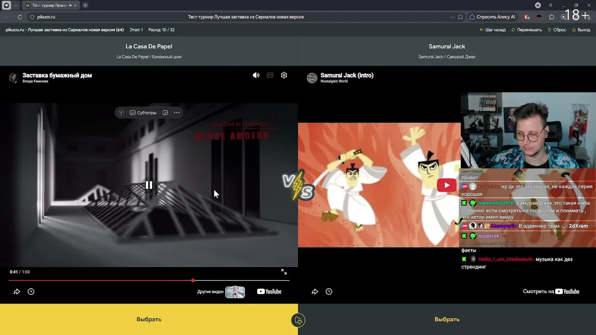Seek on the left video's red progress bar
Screen dimensions: 596x335
click(x=149, y=281)
